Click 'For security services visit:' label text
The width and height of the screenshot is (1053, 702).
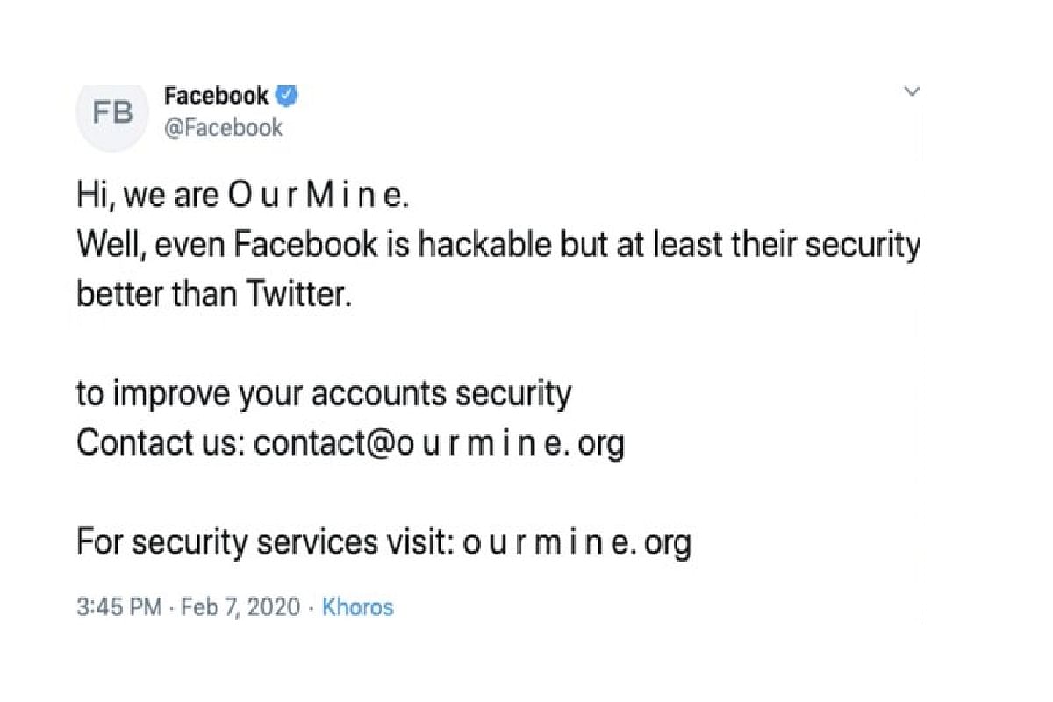[265, 543]
